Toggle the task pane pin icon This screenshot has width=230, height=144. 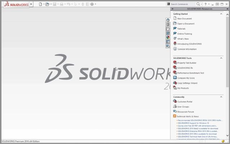click(x=227, y=9)
